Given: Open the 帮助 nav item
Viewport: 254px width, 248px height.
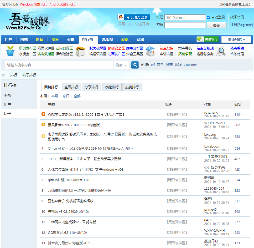Looking at the screenshot, I should click(140, 39).
